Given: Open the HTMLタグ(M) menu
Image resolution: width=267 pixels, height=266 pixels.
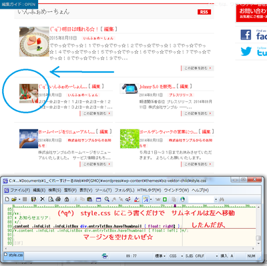Looking at the screenshot, I should click(x=149, y=190).
